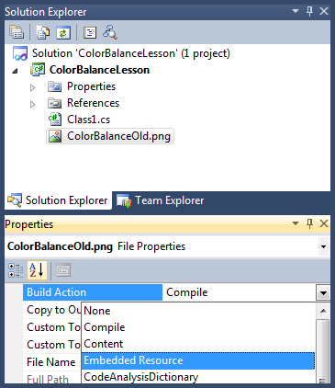This screenshot has height=388, width=335.
Task: Open the Build Action dropdown arrow
Action: coord(323,293)
